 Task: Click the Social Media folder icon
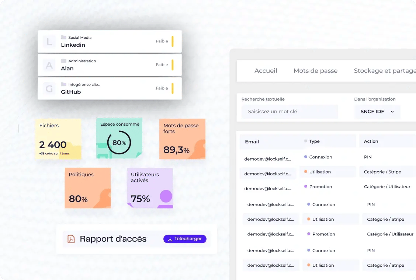tap(64, 37)
